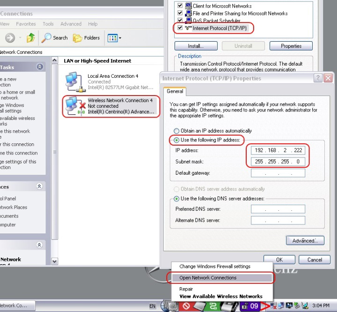Click the Properties button
Screen dimensions: 337x312
coord(291,46)
